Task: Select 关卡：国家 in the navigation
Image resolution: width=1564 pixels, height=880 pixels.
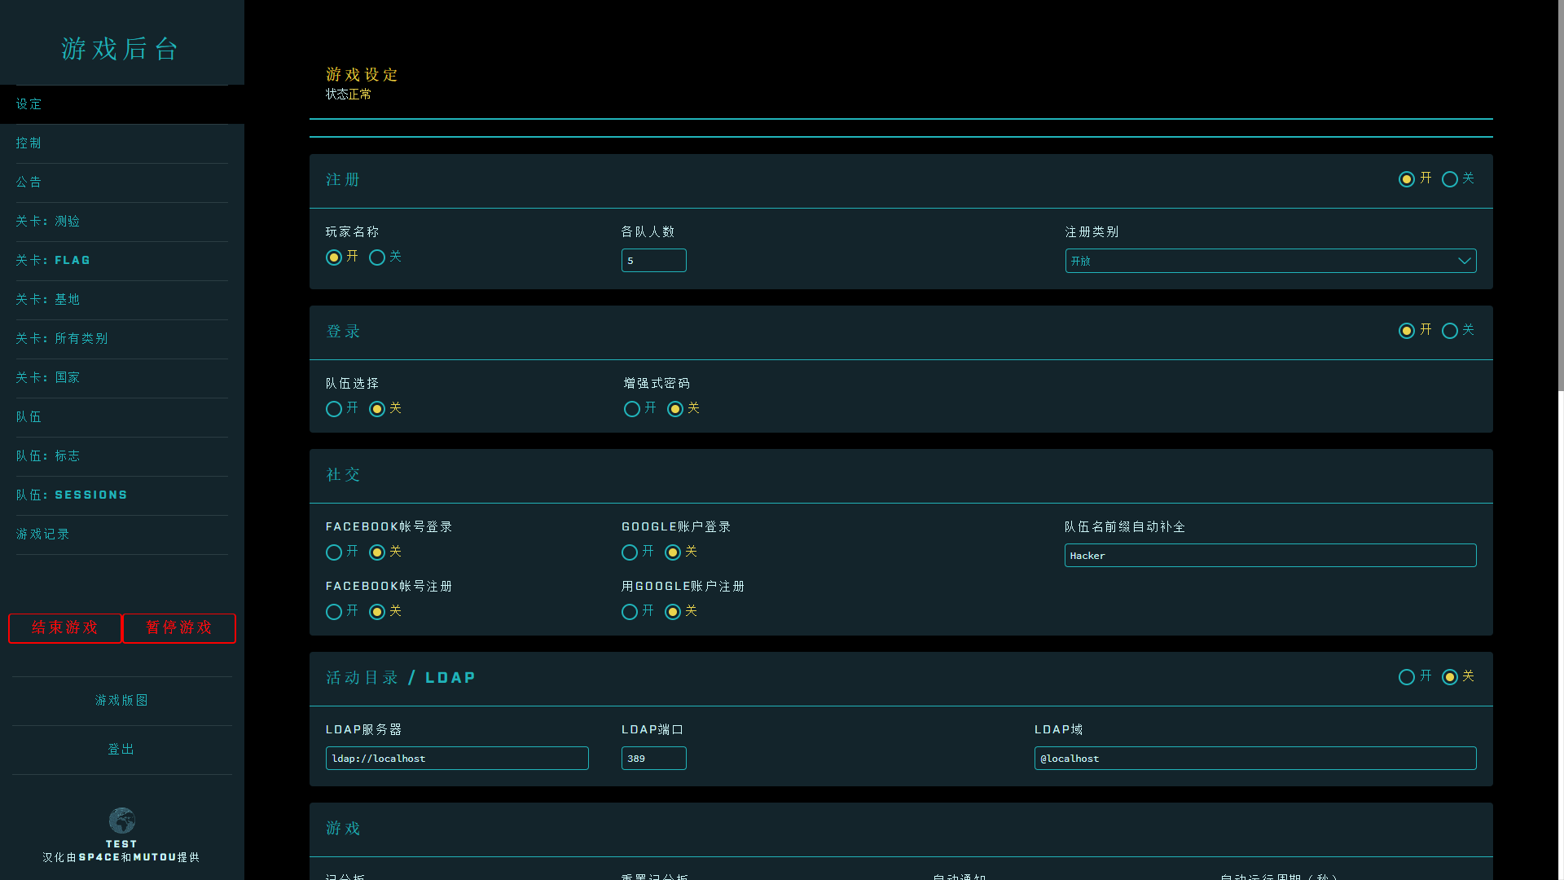Action: tap(47, 377)
